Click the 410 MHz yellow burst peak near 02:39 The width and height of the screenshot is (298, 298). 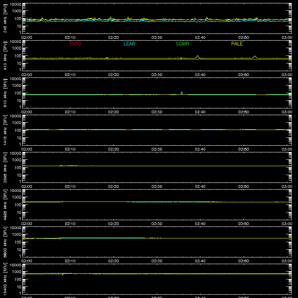(198, 56)
